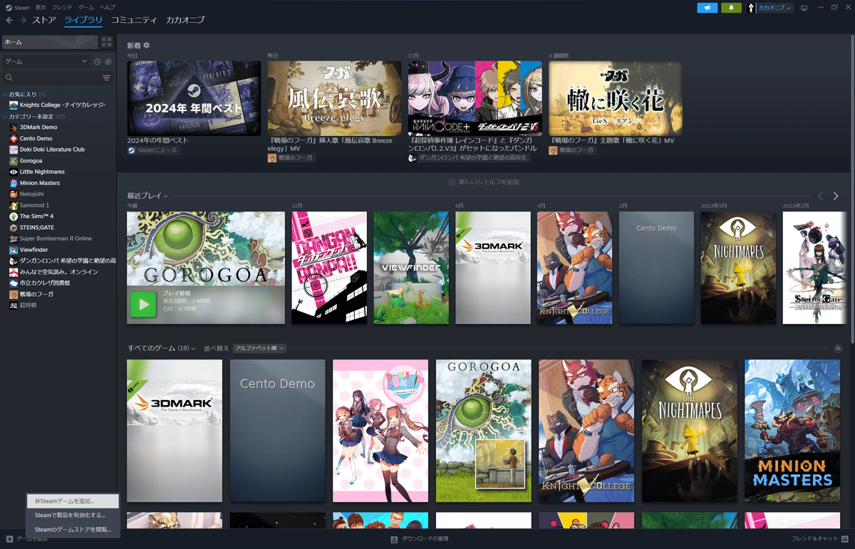Screen dimensions: 855x549
Task: Switch library to collections grid view icon
Action: tap(107, 42)
